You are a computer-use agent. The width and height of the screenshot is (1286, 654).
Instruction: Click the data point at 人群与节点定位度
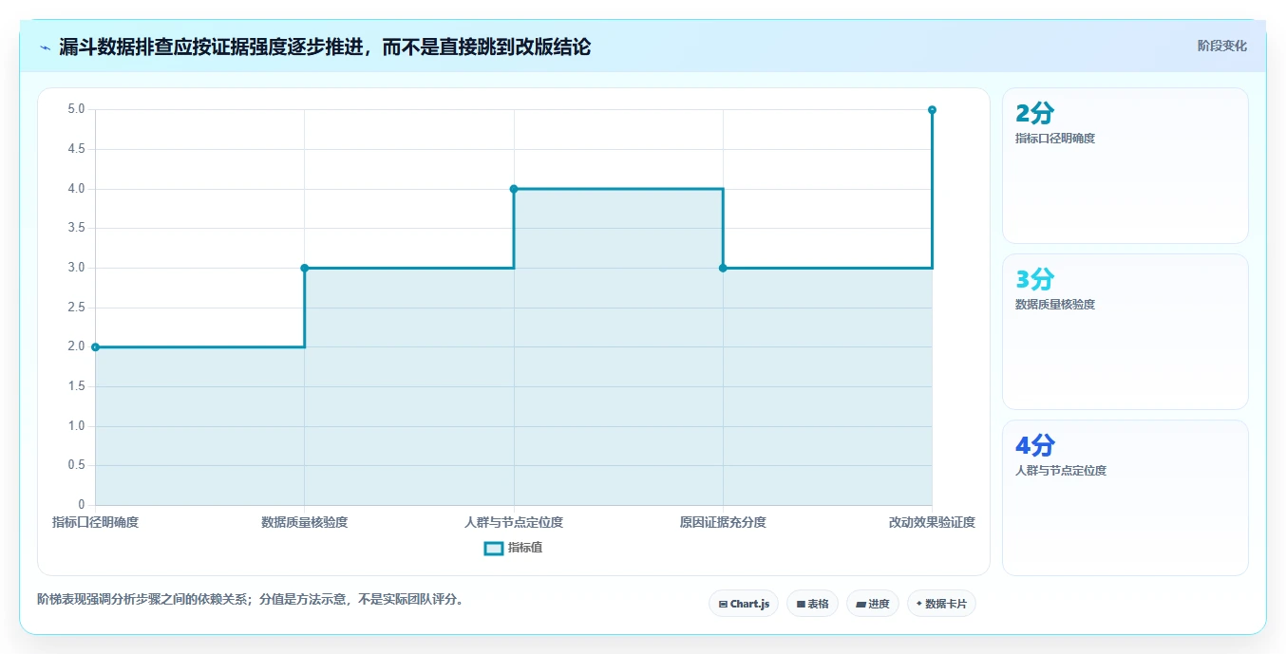[514, 189]
